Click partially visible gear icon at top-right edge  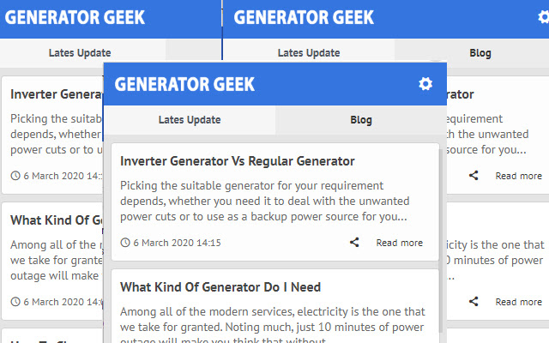(544, 17)
